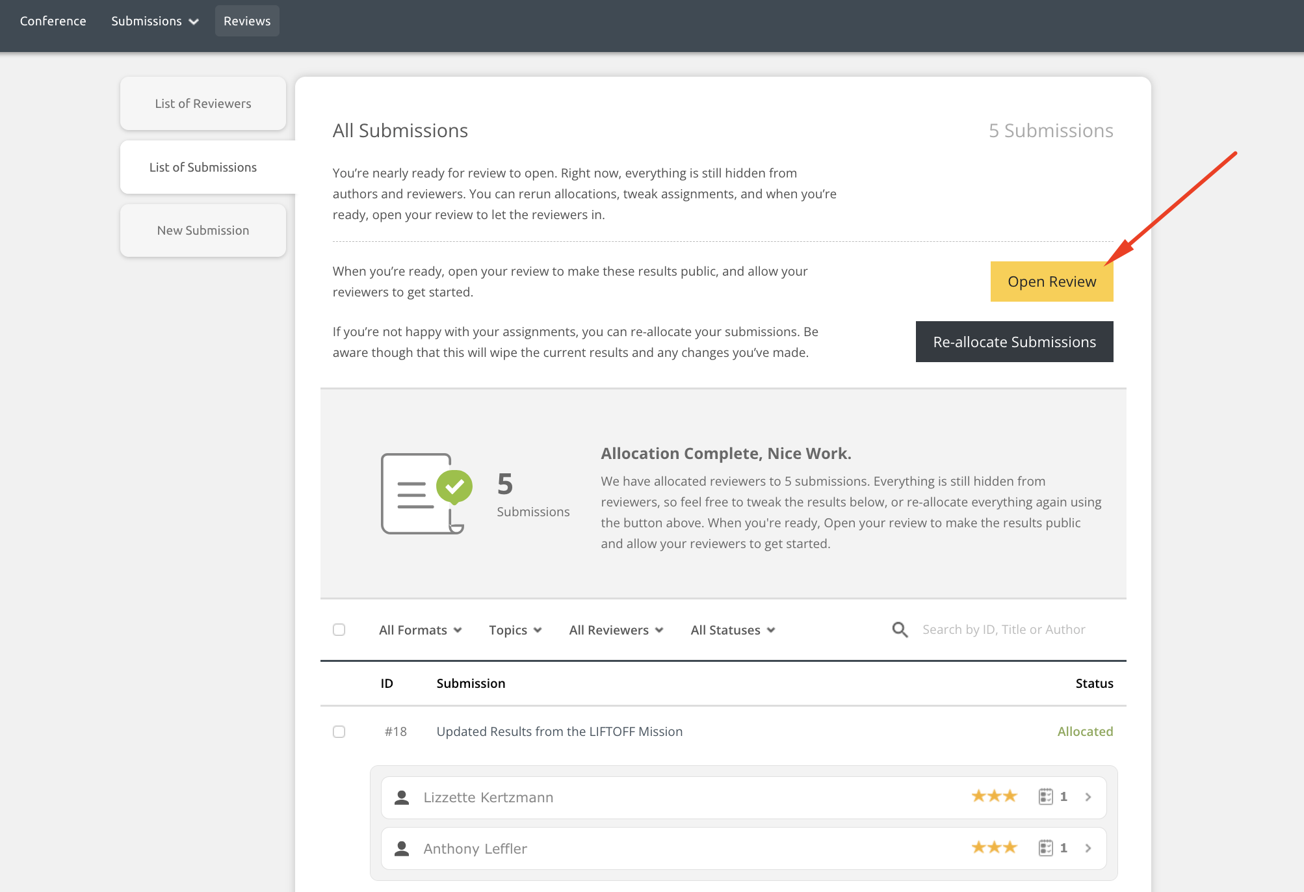Toggle the select-all submissions checkbox
Image resolution: width=1304 pixels, height=892 pixels.
[x=339, y=629]
